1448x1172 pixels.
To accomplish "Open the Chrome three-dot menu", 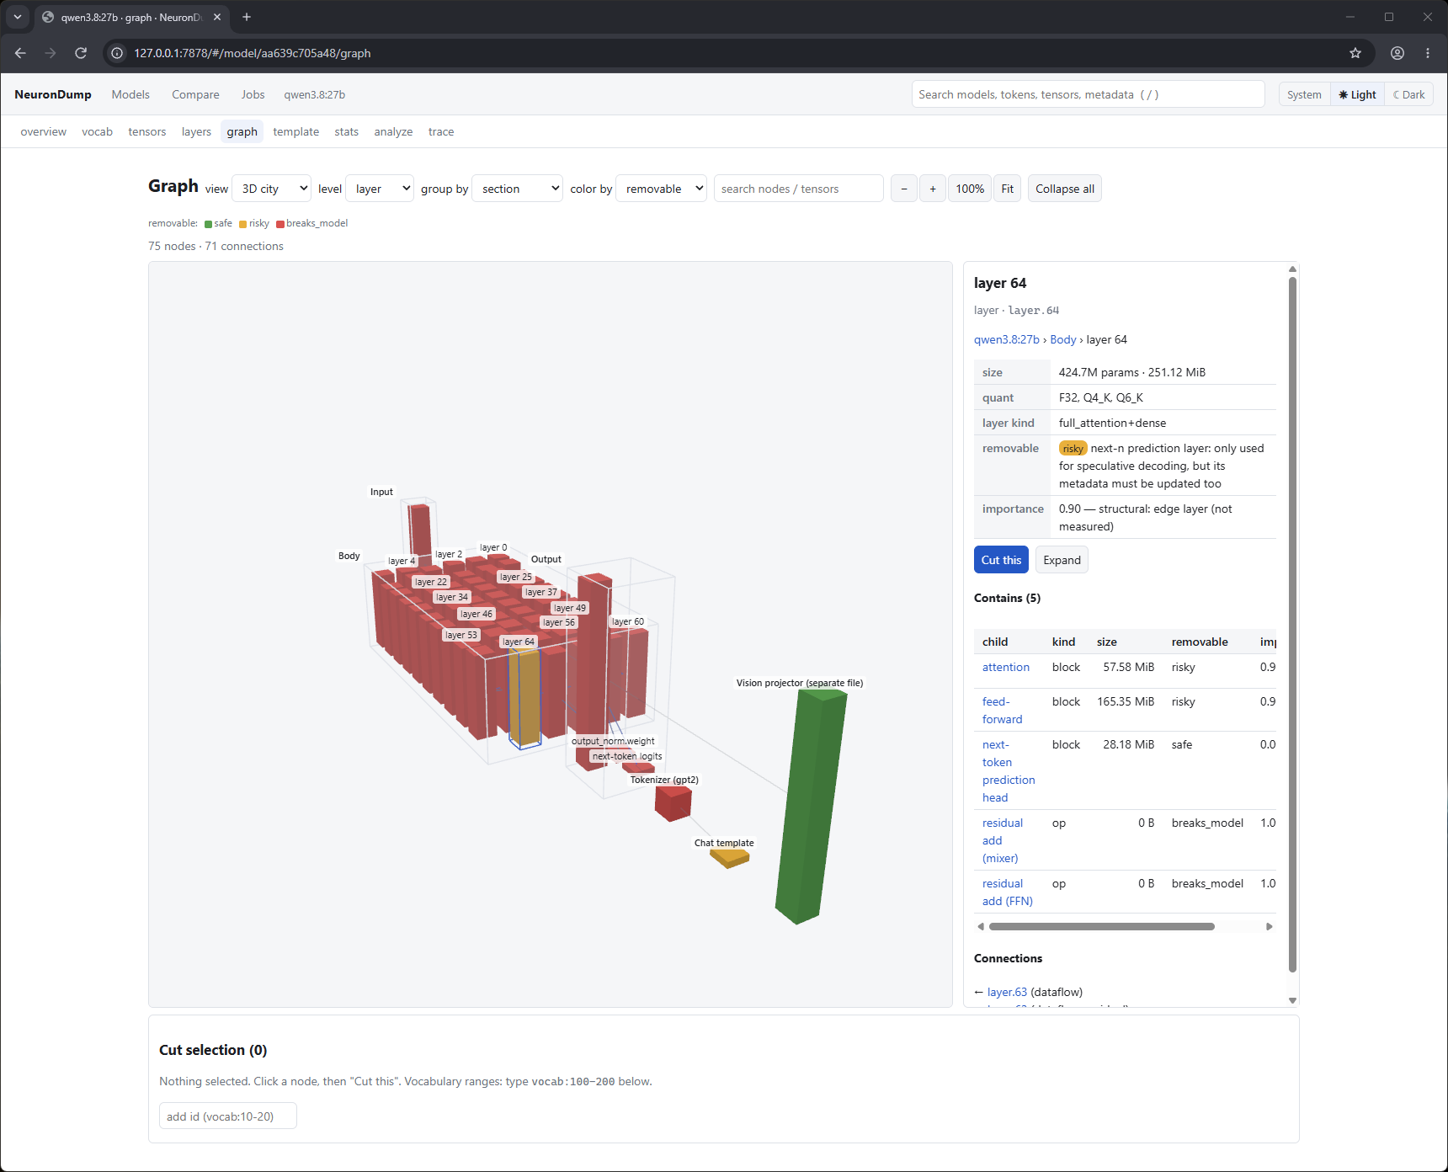I will coord(1428,53).
